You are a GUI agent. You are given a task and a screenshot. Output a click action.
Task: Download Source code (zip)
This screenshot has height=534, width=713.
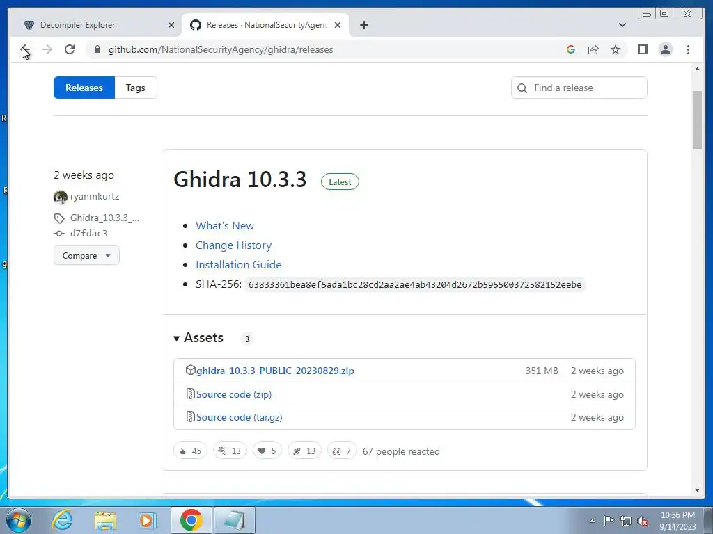tap(234, 394)
